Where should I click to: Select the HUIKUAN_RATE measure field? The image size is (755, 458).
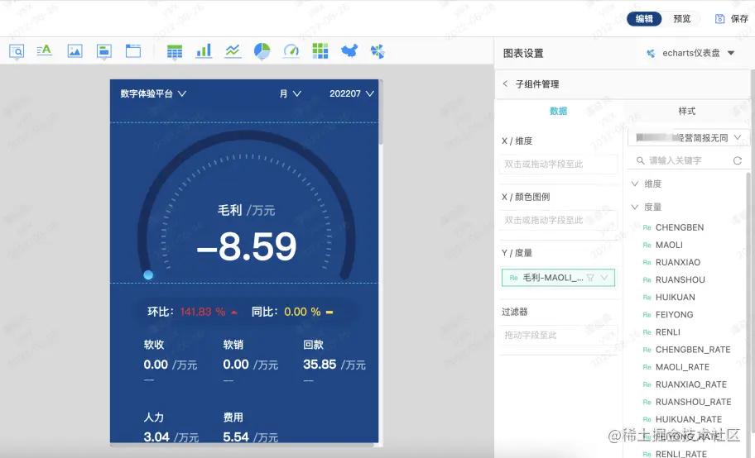689,419
